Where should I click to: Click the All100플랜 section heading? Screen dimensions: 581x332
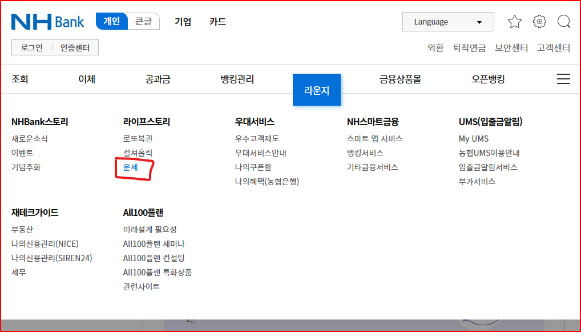tap(143, 213)
